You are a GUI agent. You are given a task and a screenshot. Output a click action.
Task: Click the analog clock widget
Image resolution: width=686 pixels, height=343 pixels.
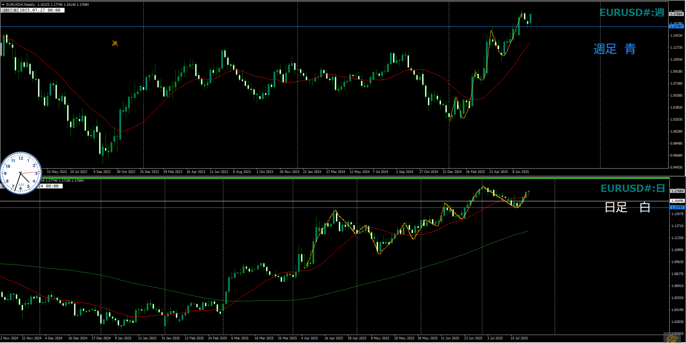click(21, 173)
